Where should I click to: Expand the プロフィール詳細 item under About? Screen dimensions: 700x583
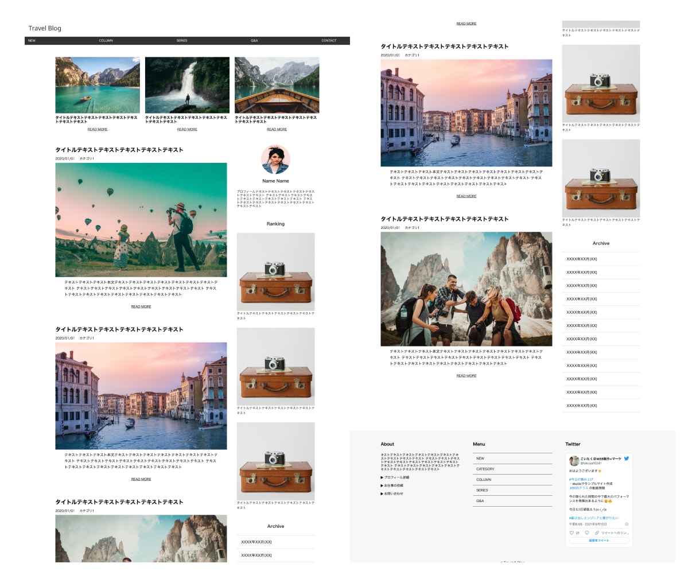[x=395, y=477]
